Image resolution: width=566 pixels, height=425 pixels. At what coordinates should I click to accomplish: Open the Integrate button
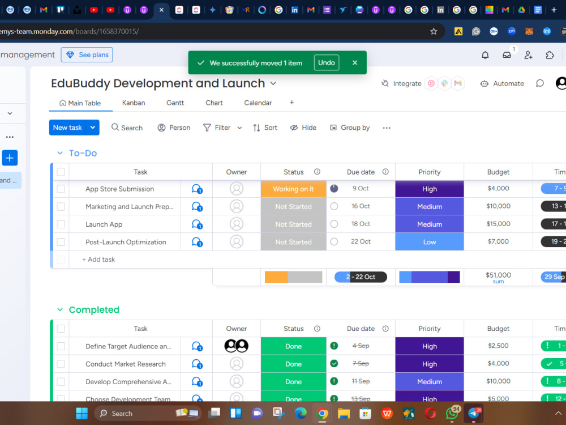tap(401, 83)
